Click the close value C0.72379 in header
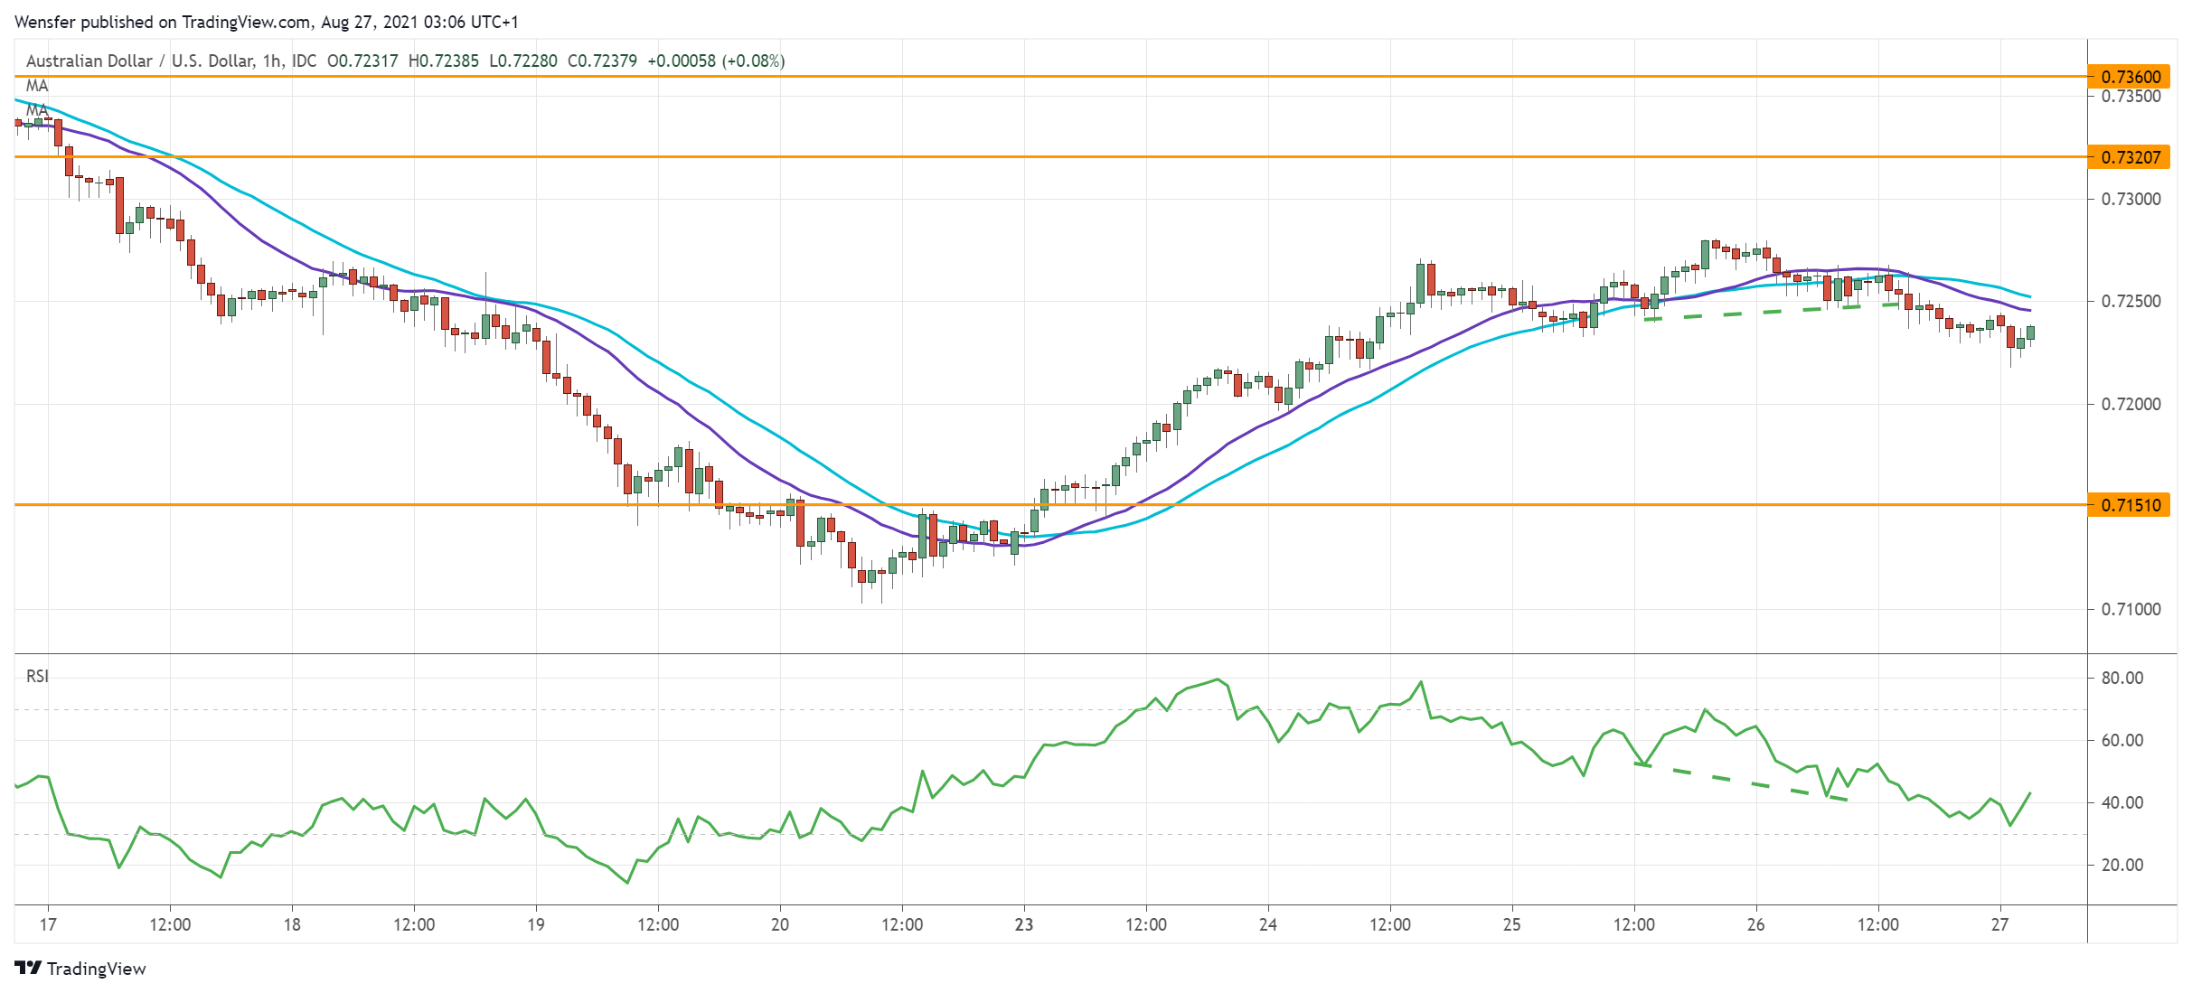The width and height of the screenshot is (2192, 993). [602, 61]
